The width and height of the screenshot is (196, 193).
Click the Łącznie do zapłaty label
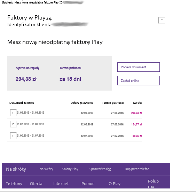click(x=28, y=68)
